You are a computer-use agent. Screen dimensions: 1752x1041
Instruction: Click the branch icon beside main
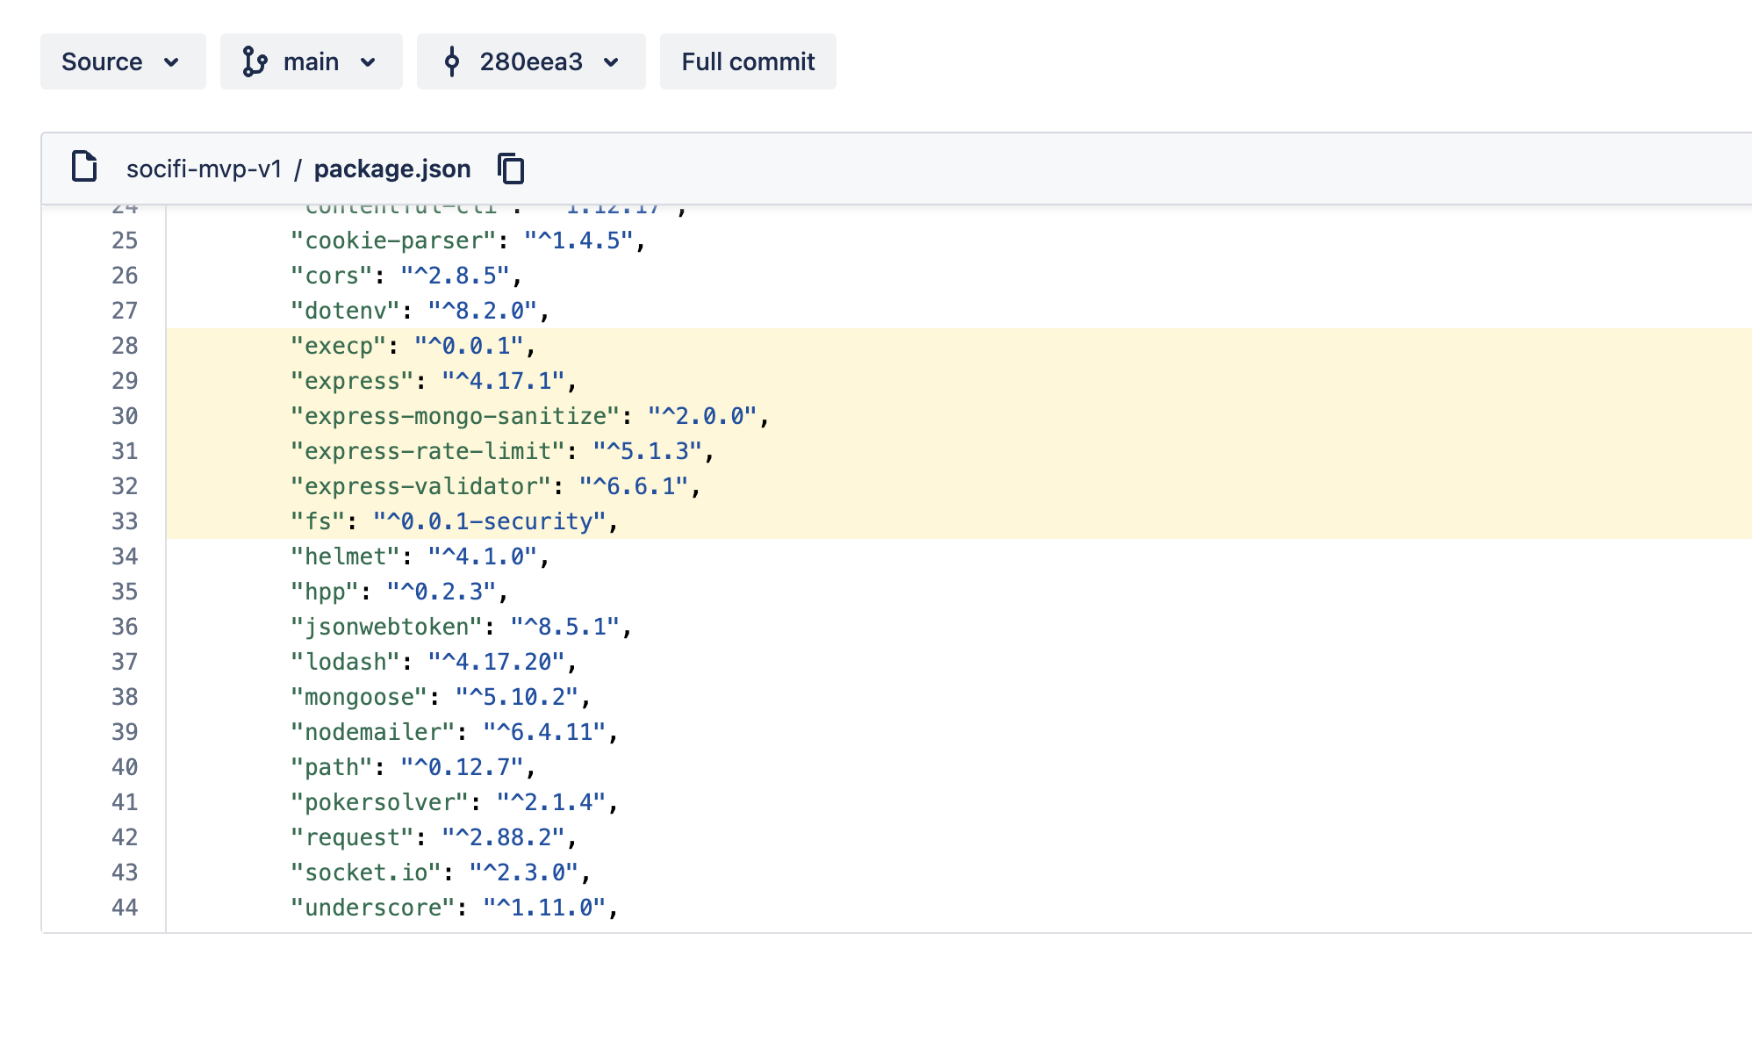pyautogui.click(x=255, y=61)
